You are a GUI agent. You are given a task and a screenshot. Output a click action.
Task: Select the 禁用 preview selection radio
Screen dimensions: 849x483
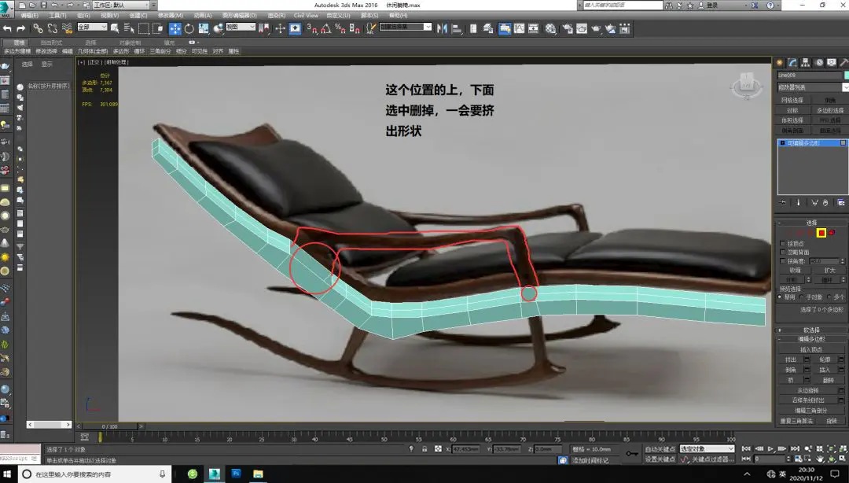781,297
